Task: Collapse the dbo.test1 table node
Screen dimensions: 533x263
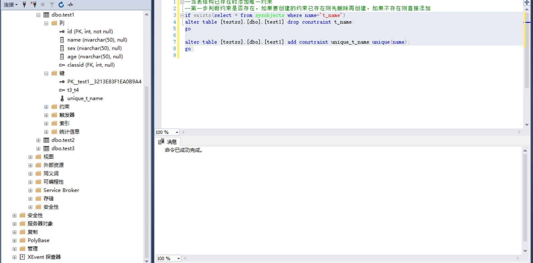Action: coord(38,15)
